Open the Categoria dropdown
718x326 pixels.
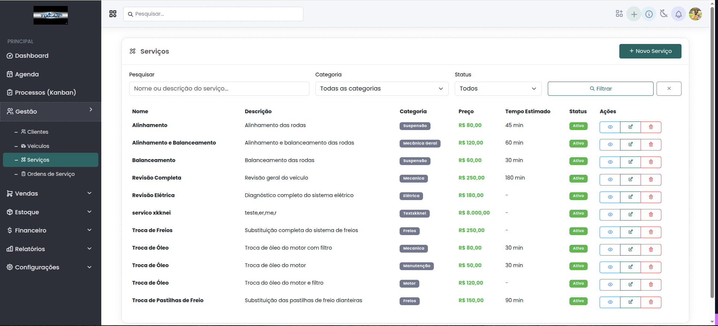pyautogui.click(x=381, y=89)
